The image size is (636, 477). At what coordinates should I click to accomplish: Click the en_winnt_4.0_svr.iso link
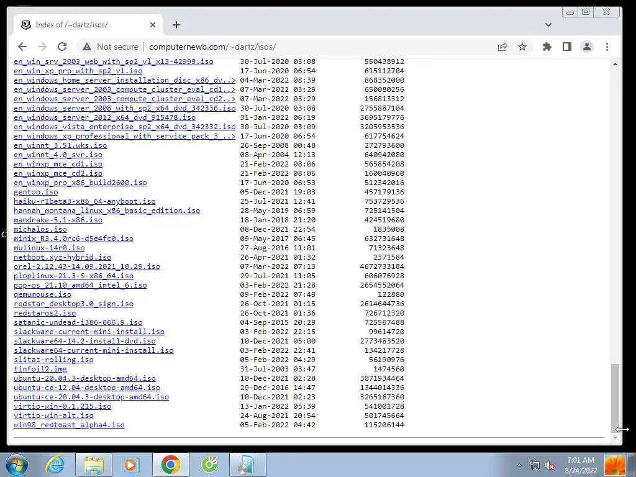(x=58, y=155)
